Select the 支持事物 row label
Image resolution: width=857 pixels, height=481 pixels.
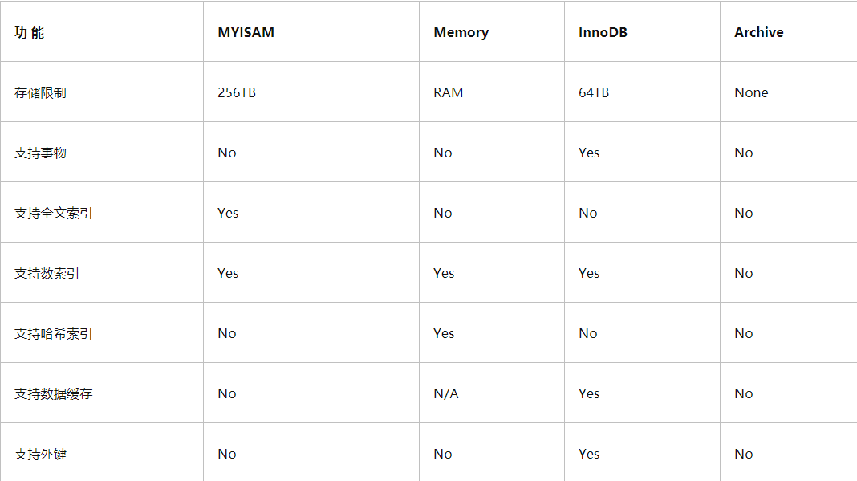[x=40, y=153]
